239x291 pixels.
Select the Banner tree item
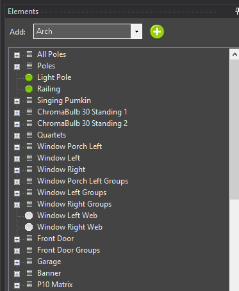coord(49,273)
